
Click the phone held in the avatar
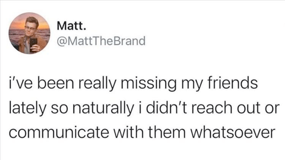(x=33, y=42)
